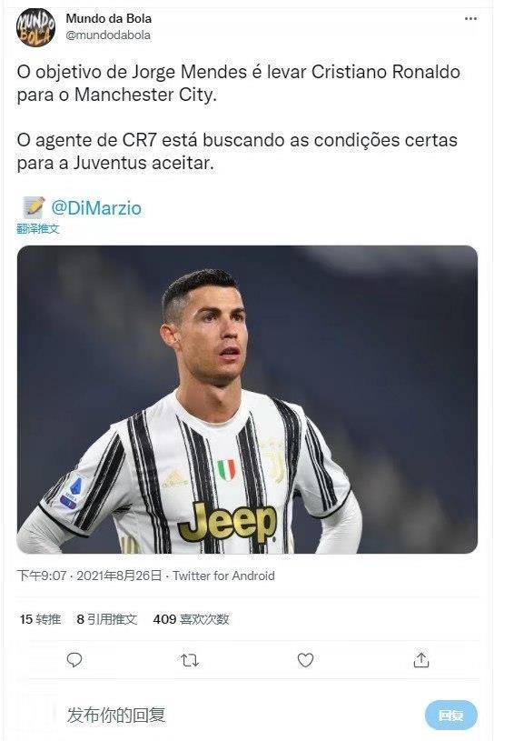This screenshot has width=514, height=741.
Task: Click the 发布你的回复 reply field
Action: [x=236, y=715]
